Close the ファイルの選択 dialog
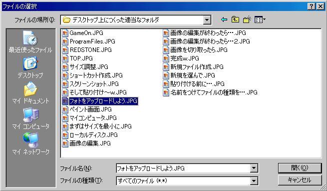 (320, 6)
